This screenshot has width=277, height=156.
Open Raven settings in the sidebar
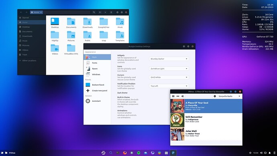point(97,69)
